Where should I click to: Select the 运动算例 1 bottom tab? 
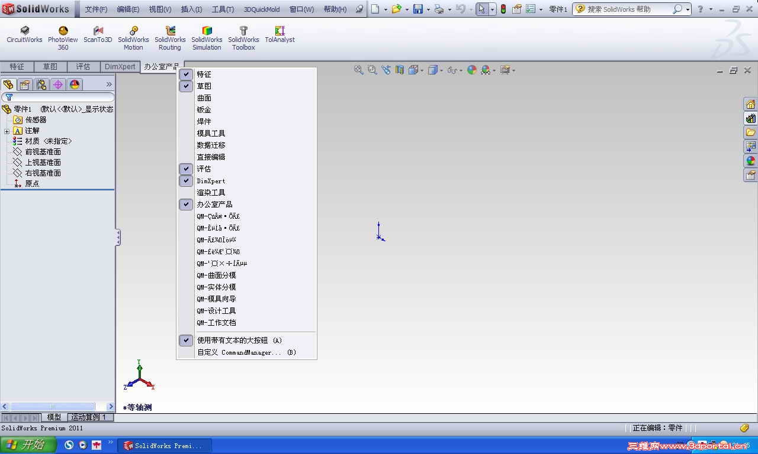[89, 417]
